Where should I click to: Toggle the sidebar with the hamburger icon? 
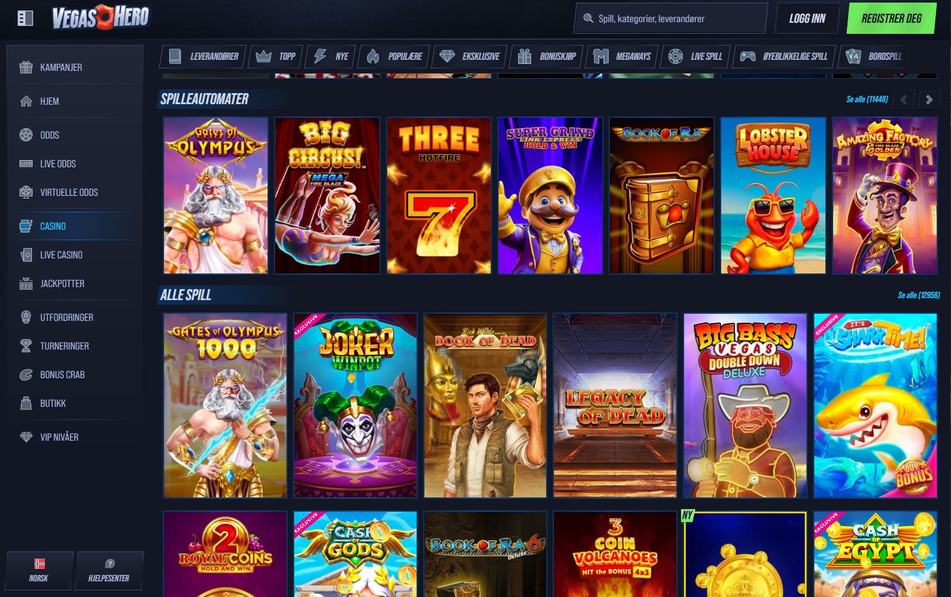coord(25,18)
